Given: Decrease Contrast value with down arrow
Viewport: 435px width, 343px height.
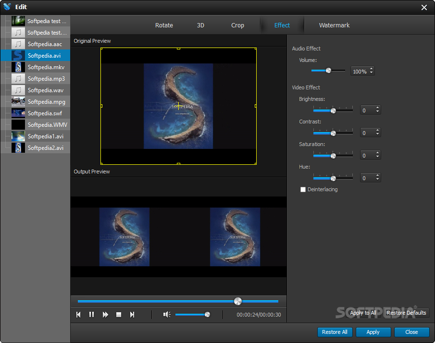Looking at the screenshot, I should pos(378,135).
